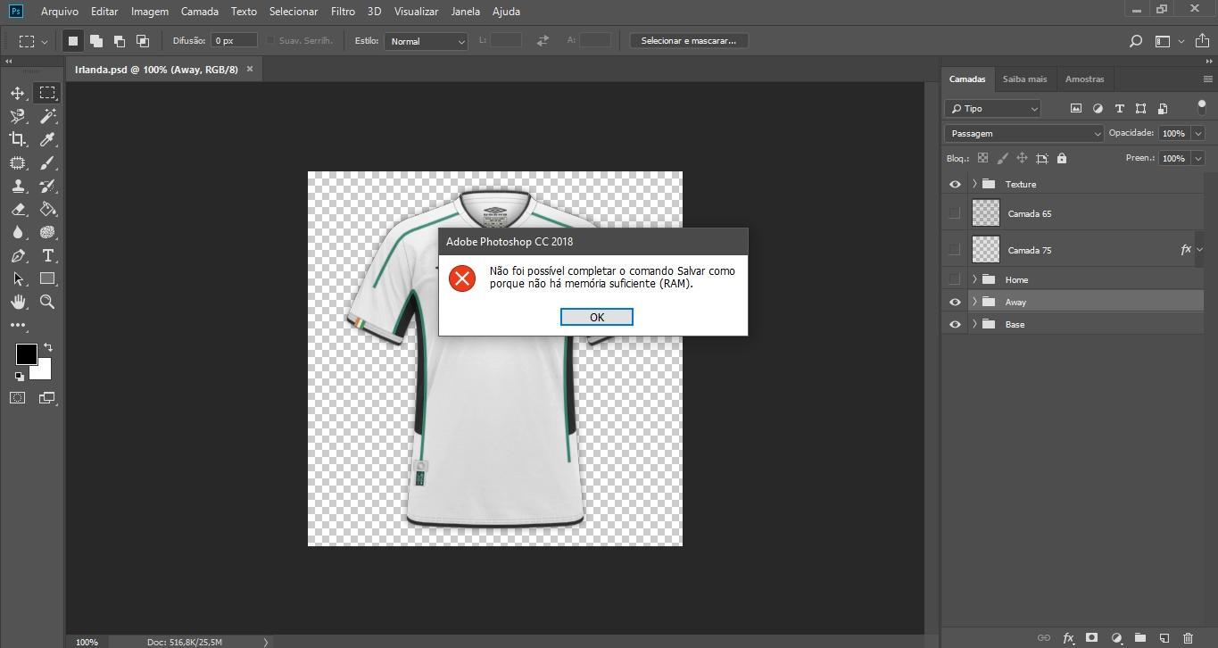The width and height of the screenshot is (1218, 648).
Task: Show the Home group
Action: point(955,279)
